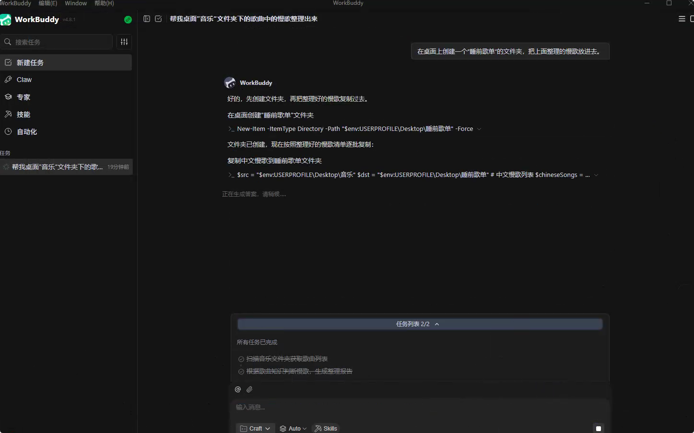Click the Skills button
Viewport: 694px width, 433px height.
point(326,428)
